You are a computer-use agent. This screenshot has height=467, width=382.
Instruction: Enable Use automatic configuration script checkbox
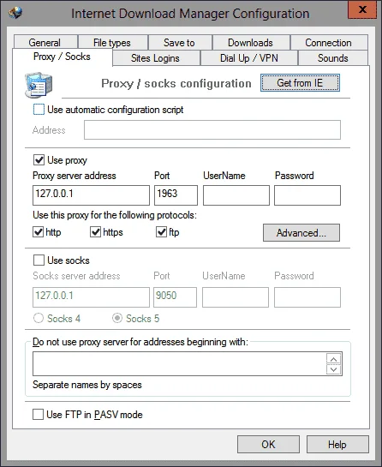[39, 110]
